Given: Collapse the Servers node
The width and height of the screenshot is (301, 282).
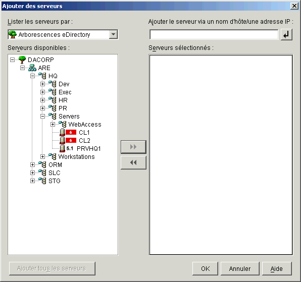Looking at the screenshot, I should (42, 116).
